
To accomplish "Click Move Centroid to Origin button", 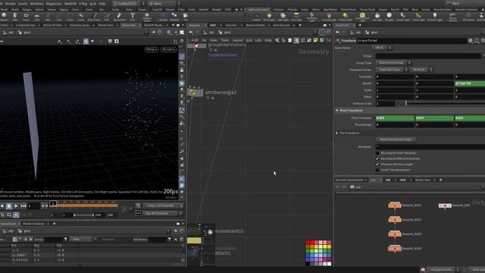I will coord(396,140).
